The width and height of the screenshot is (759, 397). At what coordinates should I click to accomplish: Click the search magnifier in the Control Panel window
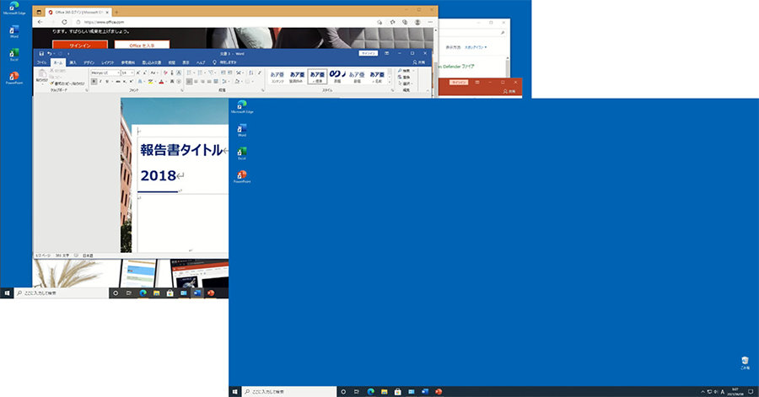click(503, 33)
